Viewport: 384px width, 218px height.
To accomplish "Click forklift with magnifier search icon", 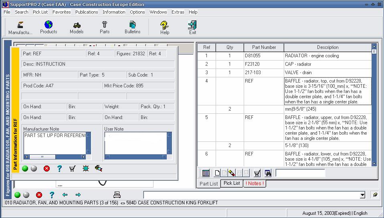I will [99, 169].
